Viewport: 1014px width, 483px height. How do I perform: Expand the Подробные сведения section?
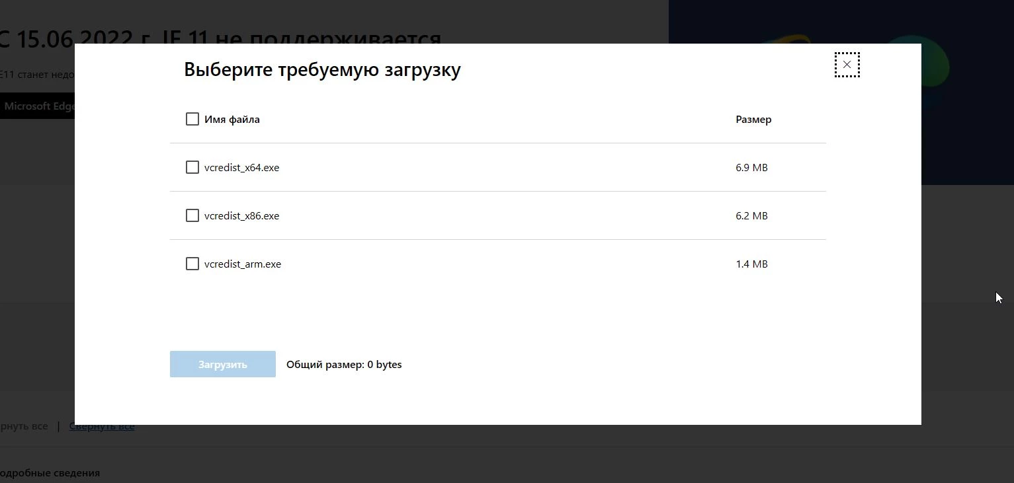click(x=50, y=473)
